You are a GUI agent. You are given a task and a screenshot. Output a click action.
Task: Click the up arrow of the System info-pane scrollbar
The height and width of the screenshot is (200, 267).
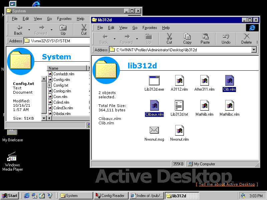pyautogui.click(x=44, y=79)
